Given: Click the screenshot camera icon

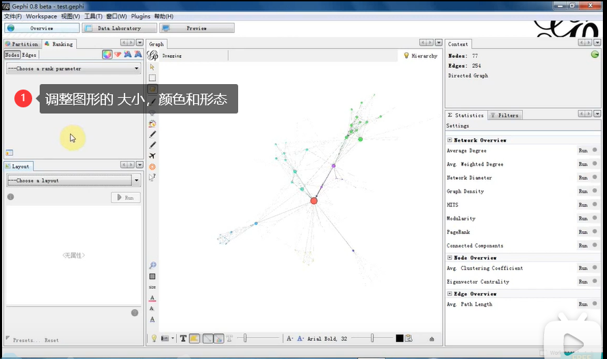Looking at the screenshot, I should click(x=165, y=338).
